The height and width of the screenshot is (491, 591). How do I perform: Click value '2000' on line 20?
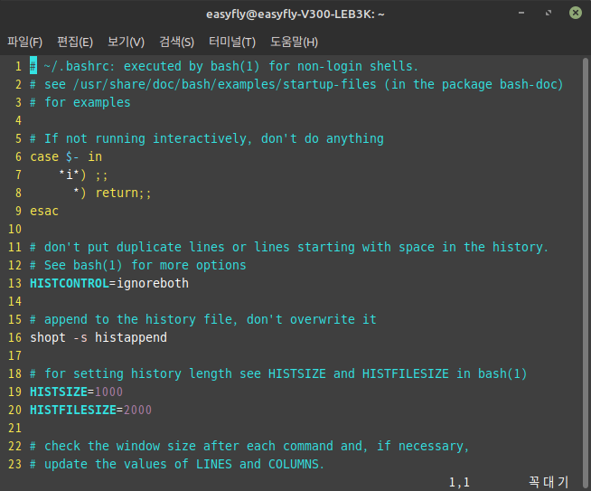[x=137, y=410]
